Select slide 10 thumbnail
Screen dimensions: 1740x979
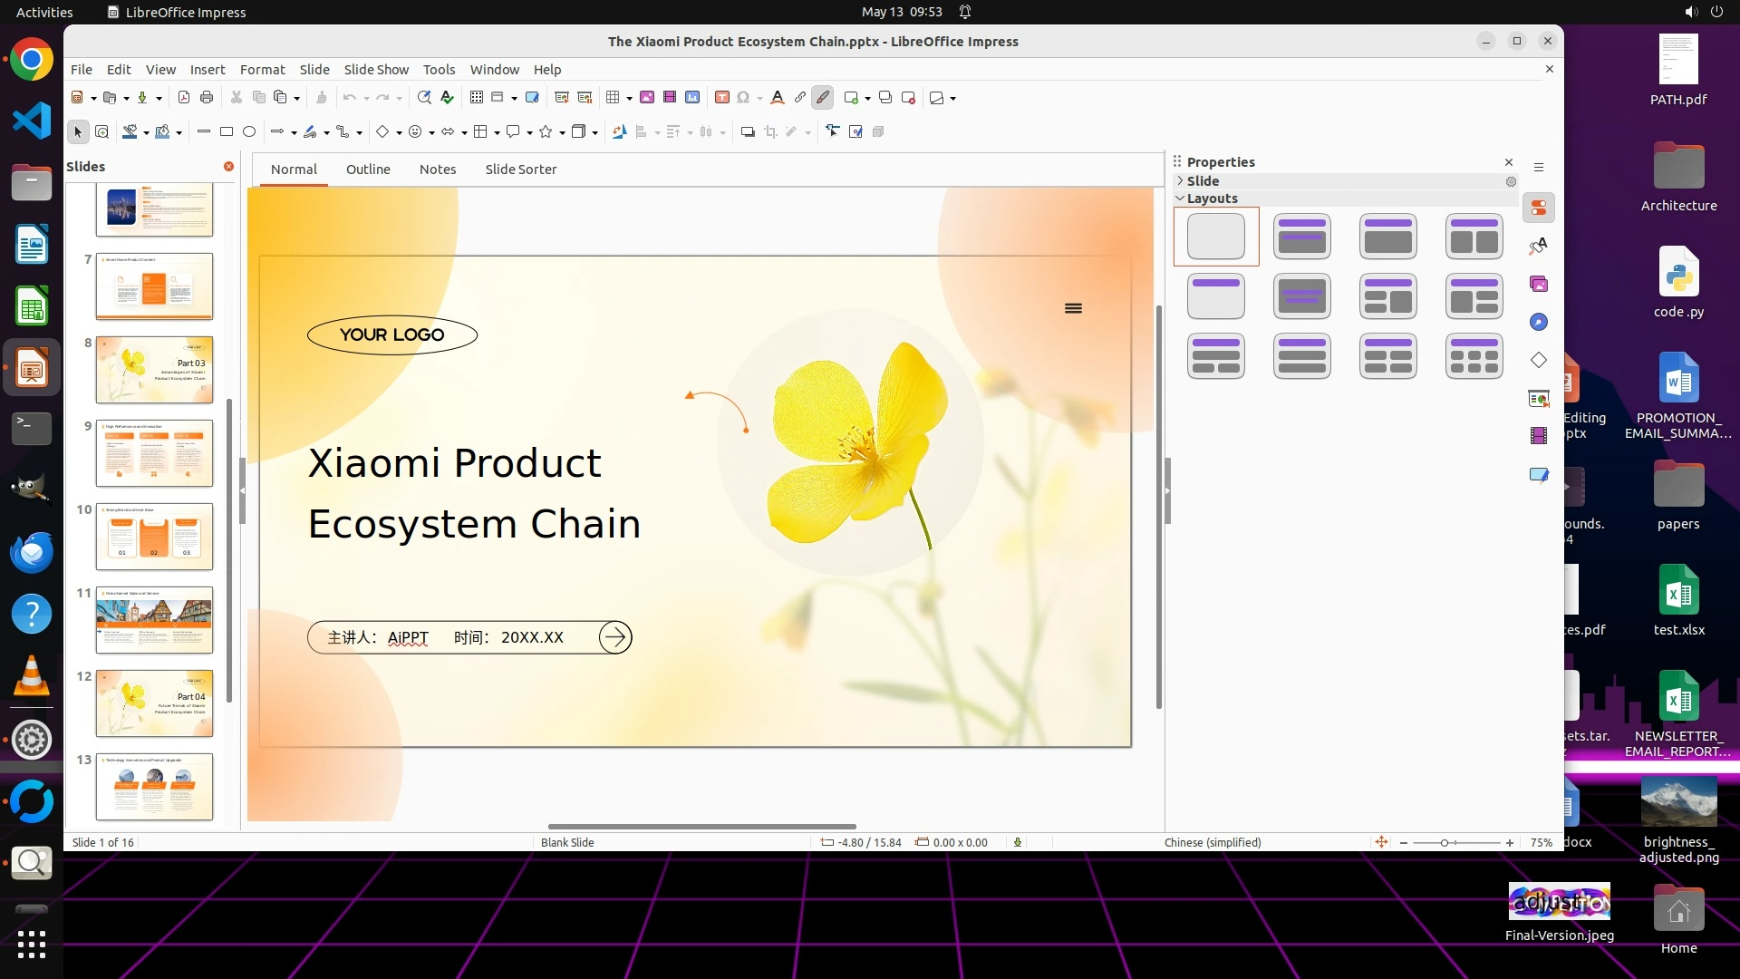[x=154, y=537]
